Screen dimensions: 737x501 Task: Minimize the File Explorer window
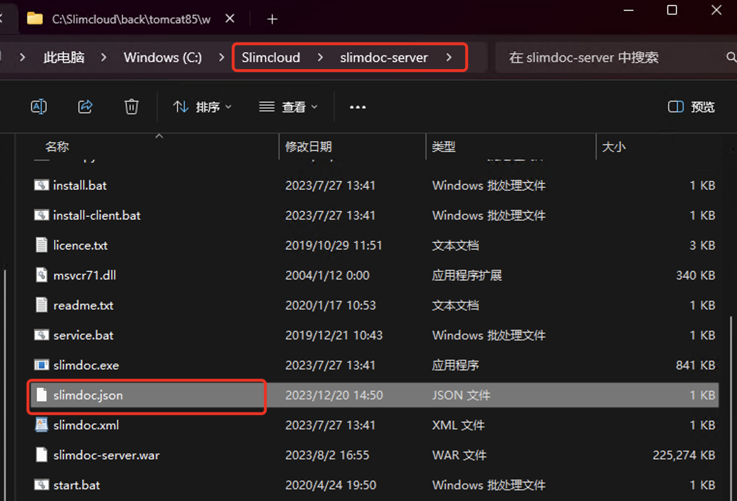tap(629, 10)
